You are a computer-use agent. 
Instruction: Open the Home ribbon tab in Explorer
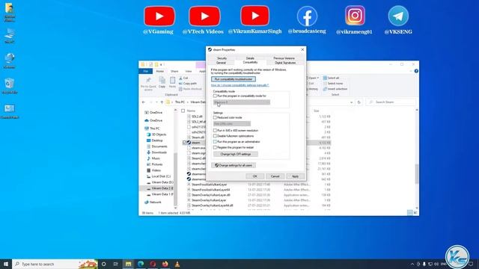coord(159,71)
